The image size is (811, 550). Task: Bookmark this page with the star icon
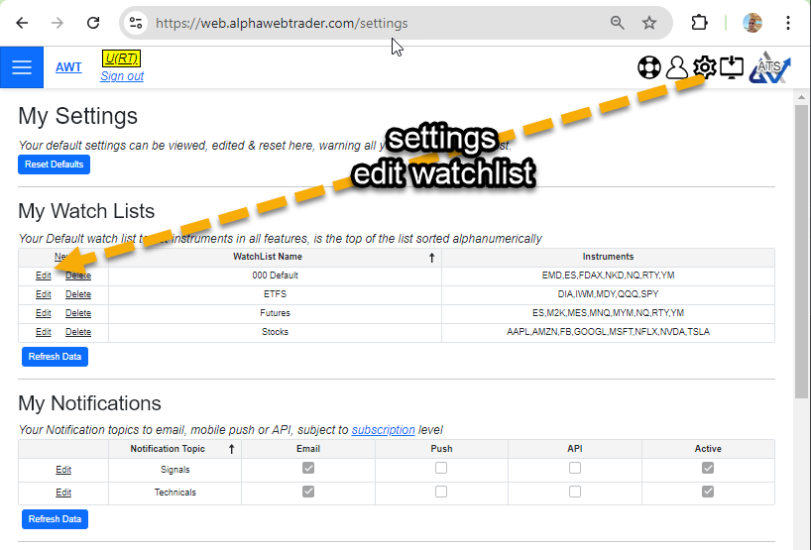pyautogui.click(x=649, y=23)
